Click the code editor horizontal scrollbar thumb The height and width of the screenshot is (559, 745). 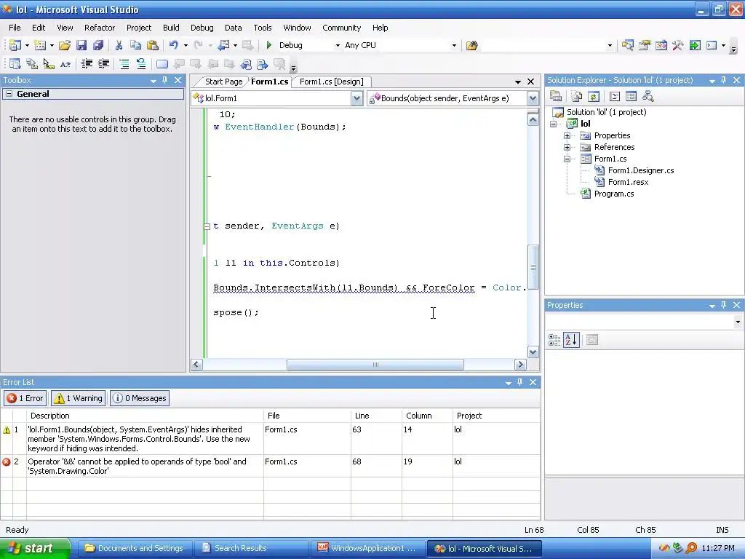point(375,365)
